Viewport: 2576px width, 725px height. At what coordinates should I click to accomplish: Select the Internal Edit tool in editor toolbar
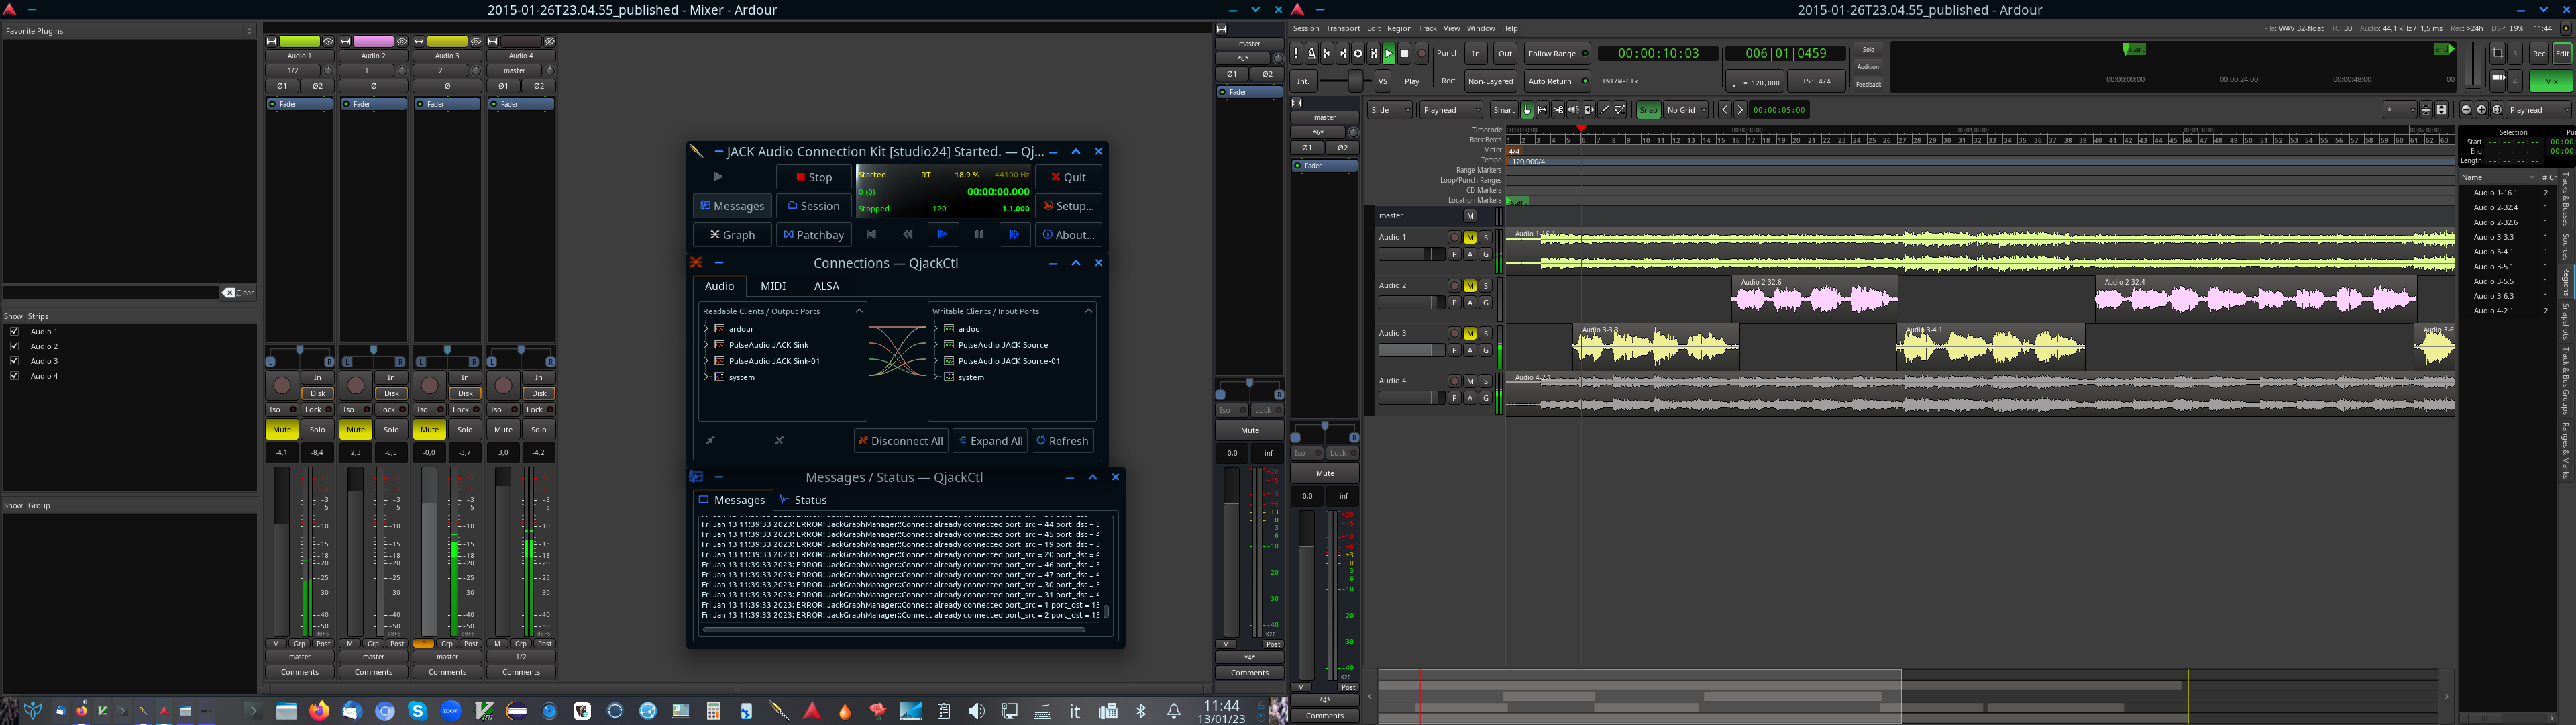point(1620,110)
